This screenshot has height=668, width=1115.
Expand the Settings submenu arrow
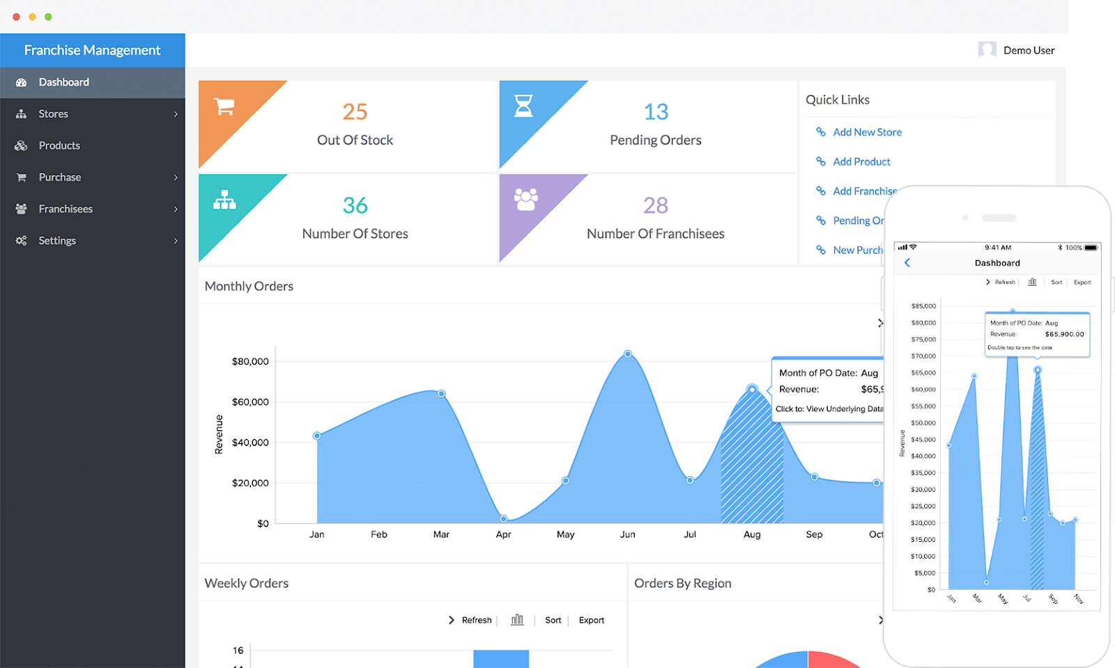(176, 241)
